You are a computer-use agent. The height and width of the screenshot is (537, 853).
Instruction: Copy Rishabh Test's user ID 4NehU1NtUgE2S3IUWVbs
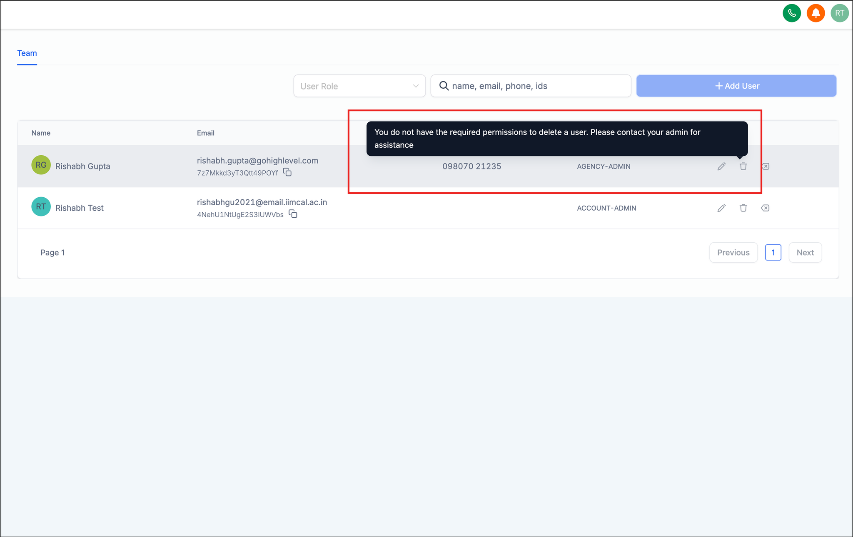(293, 214)
